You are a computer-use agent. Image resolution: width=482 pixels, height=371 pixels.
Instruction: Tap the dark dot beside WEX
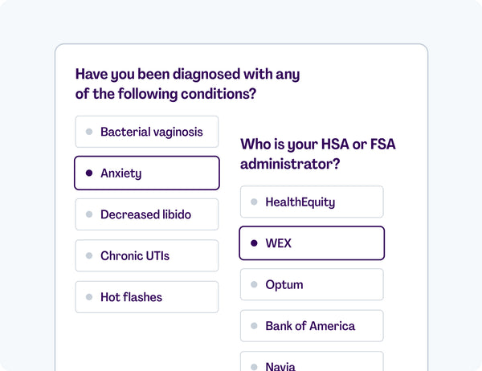click(x=254, y=243)
